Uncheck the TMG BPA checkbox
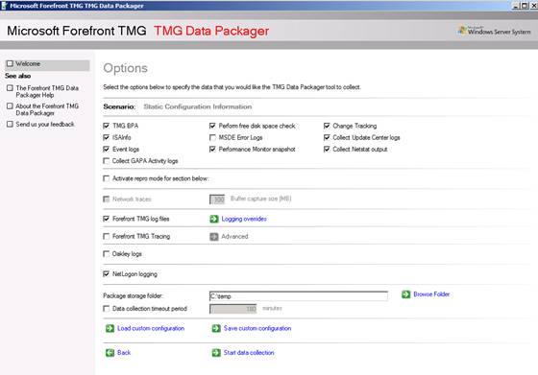Image resolution: width=538 pixels, height=375 pixels. coord(107,126)
